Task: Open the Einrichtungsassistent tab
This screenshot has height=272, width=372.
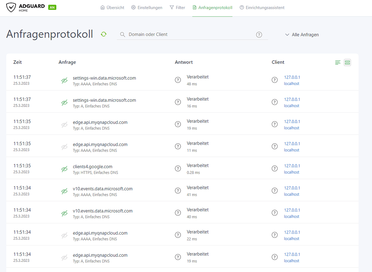Action: [x=262, y=8]
